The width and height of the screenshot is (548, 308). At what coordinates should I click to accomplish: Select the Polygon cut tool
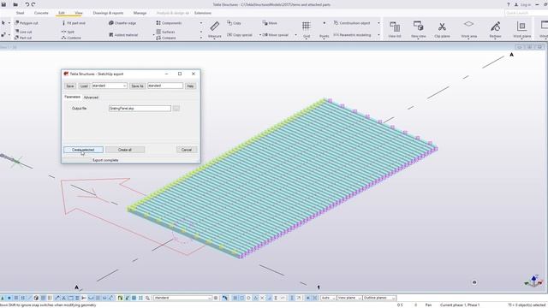pos(27,23)
